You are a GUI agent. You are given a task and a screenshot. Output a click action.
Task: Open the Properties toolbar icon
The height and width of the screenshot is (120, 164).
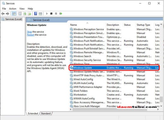(x=20, y=14)
